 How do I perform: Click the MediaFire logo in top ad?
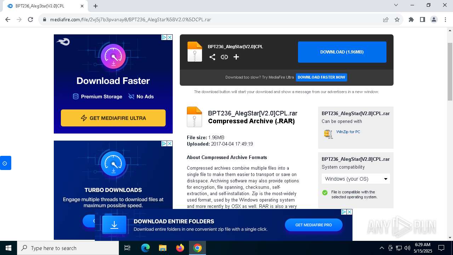pyautogui.click(x=63, y=42)
